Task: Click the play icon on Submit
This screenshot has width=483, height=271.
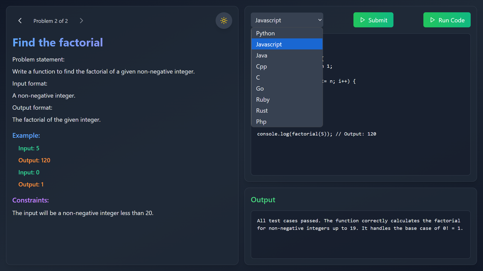Action: click(x=363, y=20)
